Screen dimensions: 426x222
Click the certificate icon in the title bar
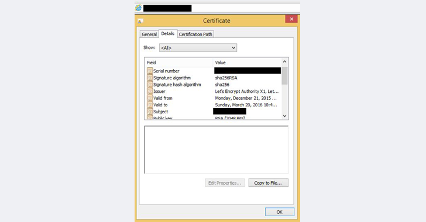pos(140,21)
